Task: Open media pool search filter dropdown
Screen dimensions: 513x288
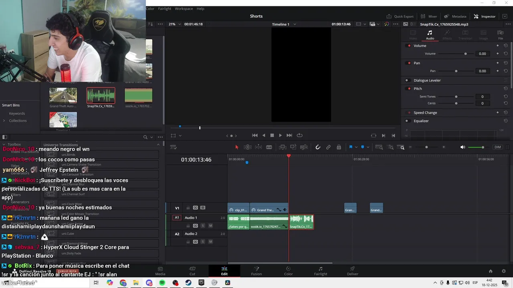Action: (x=151, y=137)
